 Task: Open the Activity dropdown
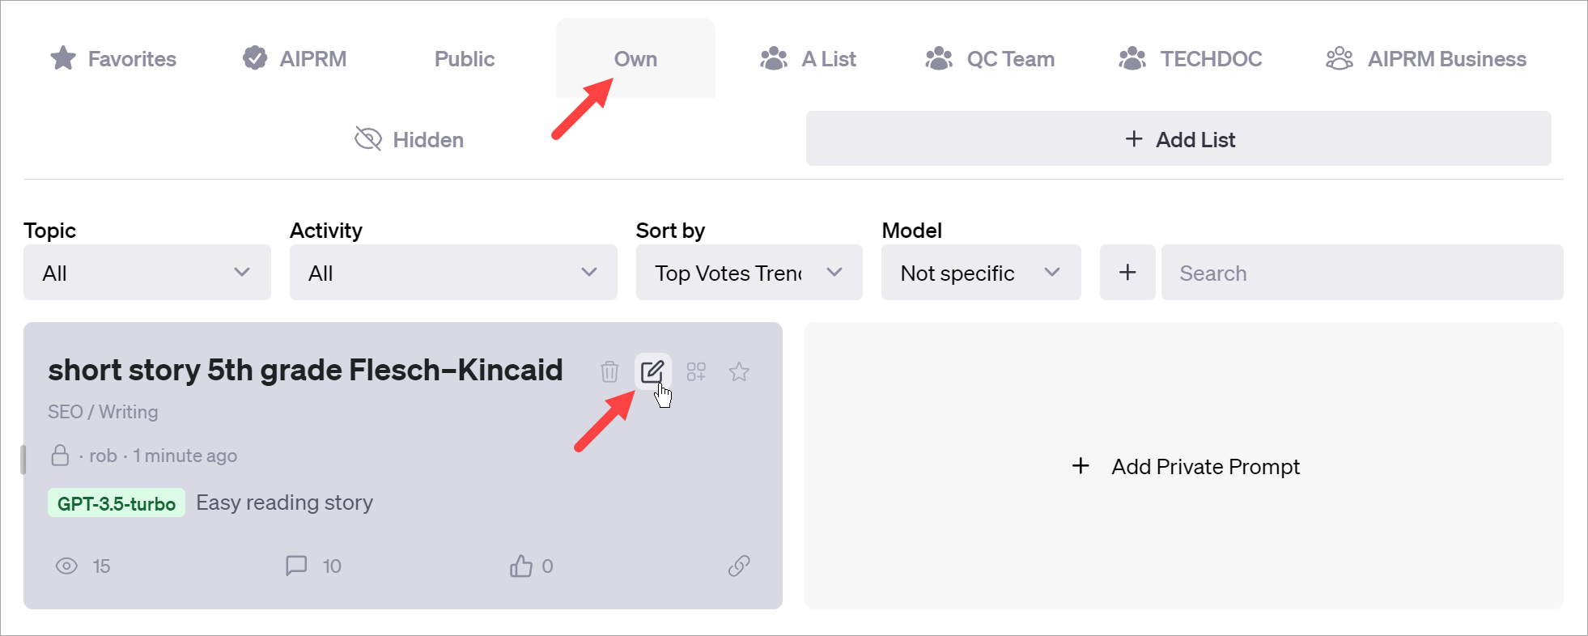pos(452,273)
